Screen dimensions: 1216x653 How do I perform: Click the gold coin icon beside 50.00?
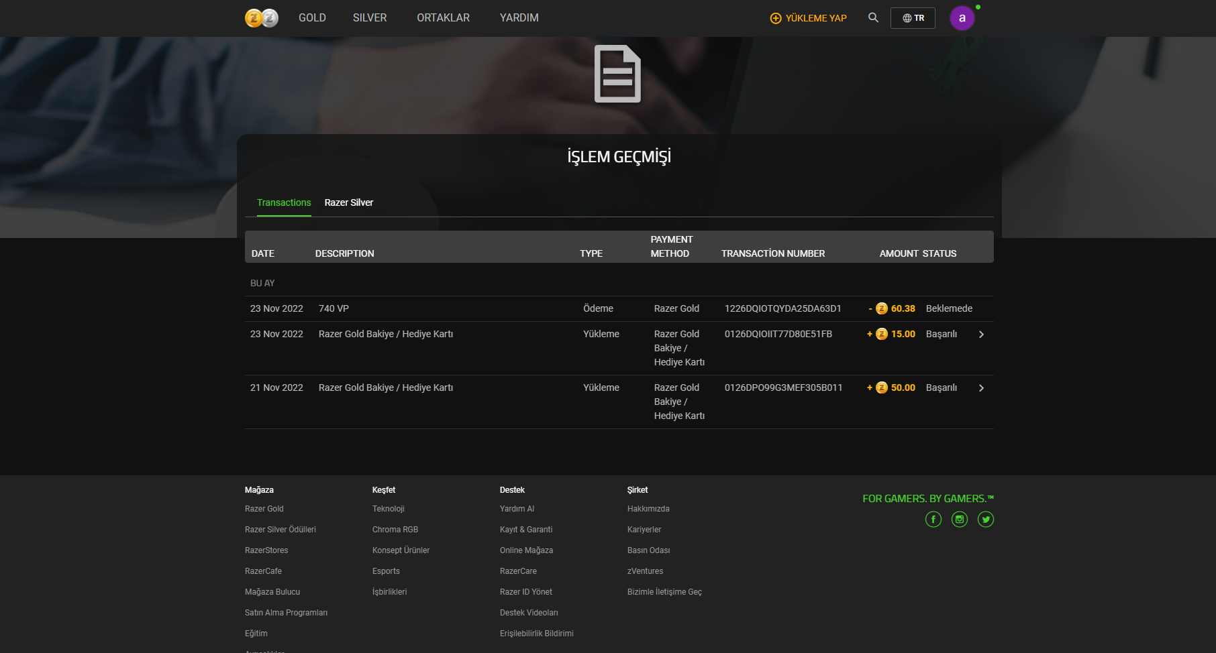[882, 388]
